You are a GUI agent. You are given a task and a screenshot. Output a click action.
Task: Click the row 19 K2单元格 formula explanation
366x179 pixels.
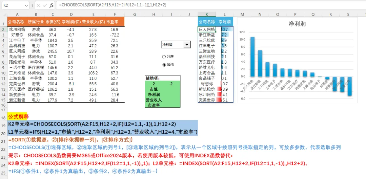click(x=92, y=124)
